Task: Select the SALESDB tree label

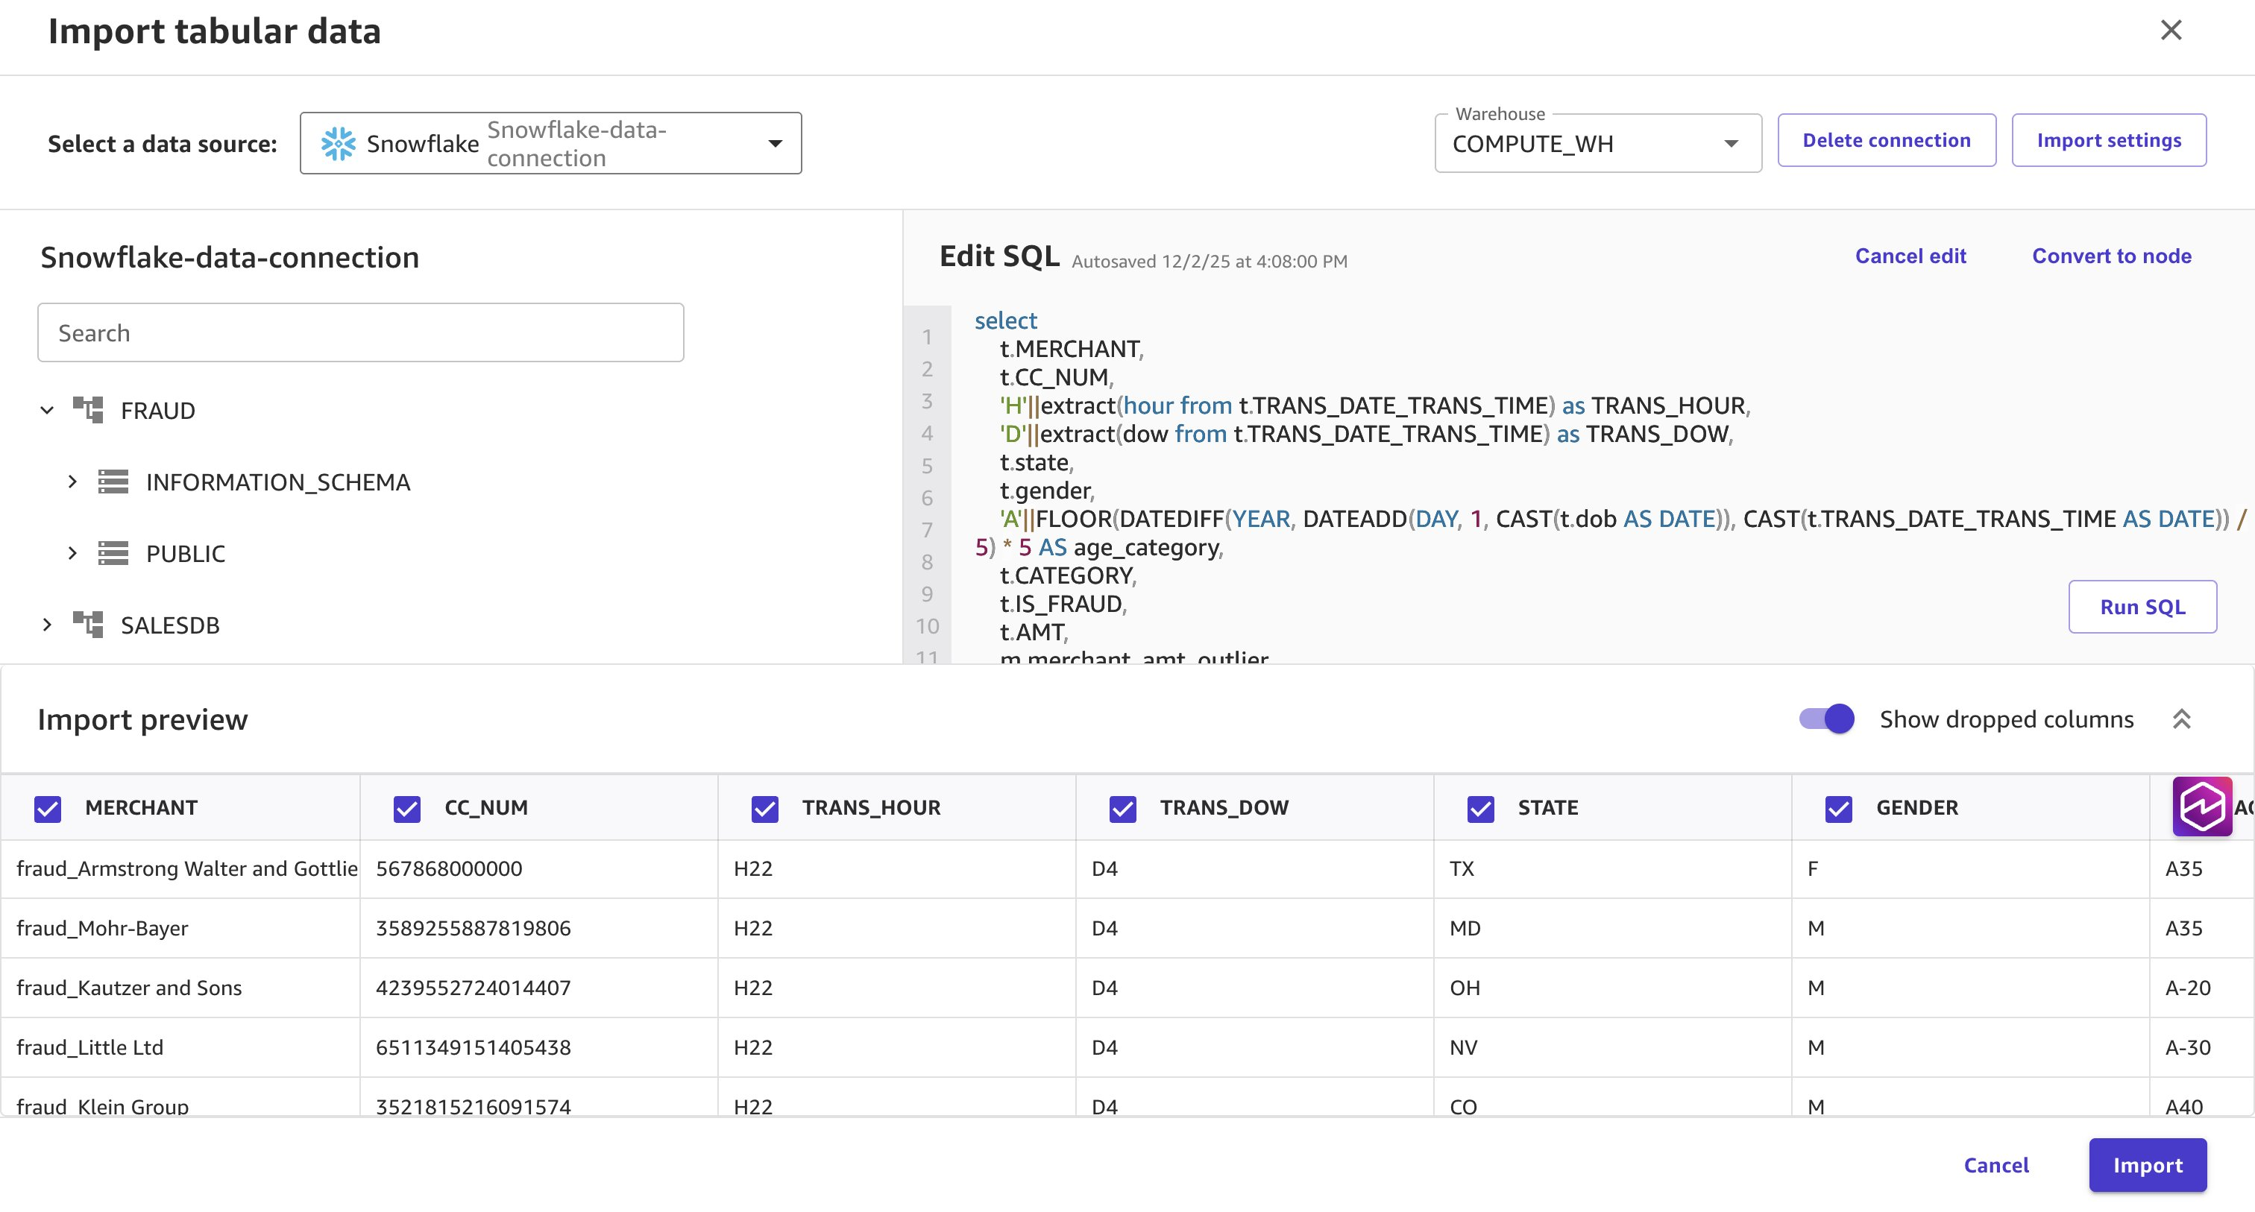Action: point(170,625)
